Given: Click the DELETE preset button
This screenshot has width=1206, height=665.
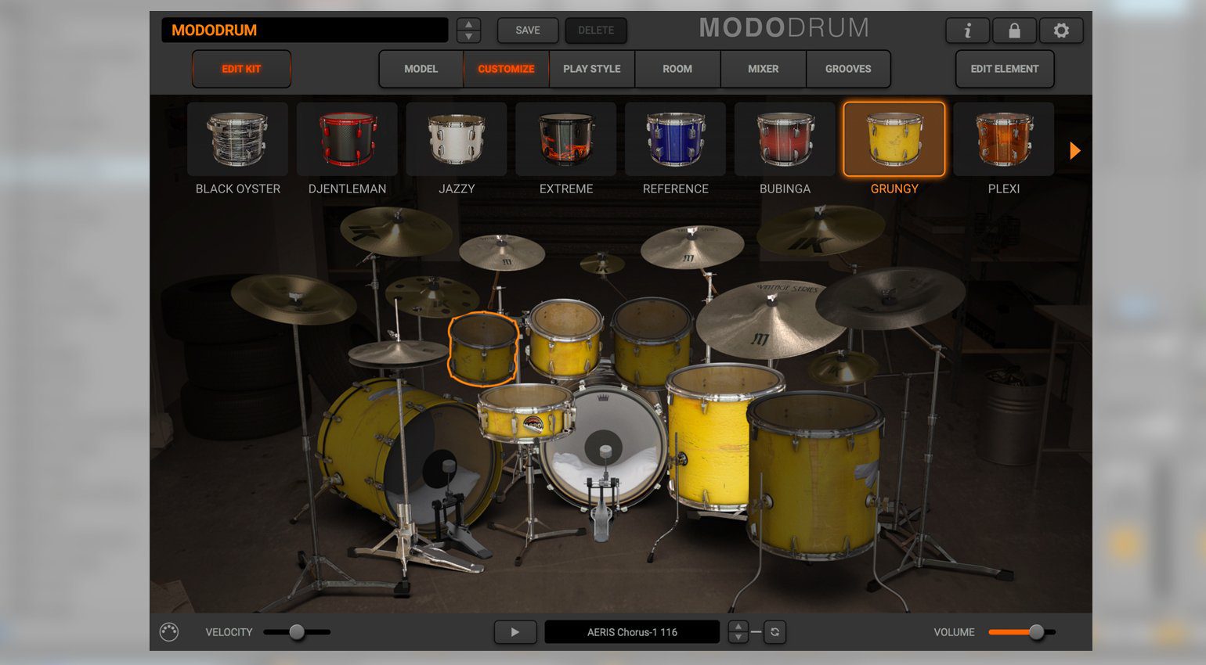Looking at the screenshot, I should click(x=595, y=30).
